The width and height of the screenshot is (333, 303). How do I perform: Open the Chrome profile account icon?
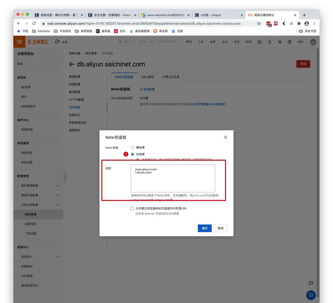pos(307,23)
